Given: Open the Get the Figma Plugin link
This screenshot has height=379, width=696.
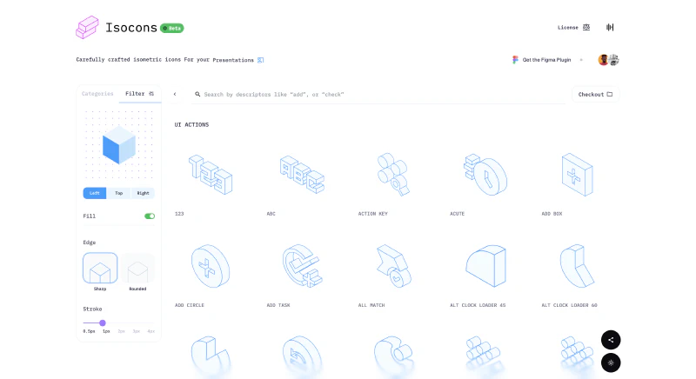Looking at the screenshot, I should point(544,60).
